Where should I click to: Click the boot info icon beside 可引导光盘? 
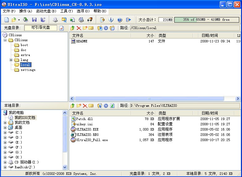(62, 28)
